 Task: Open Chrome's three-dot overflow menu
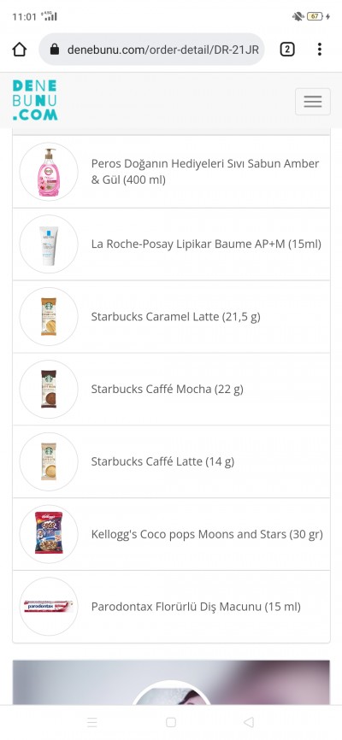pyautogui.click(x=319, y=49)
